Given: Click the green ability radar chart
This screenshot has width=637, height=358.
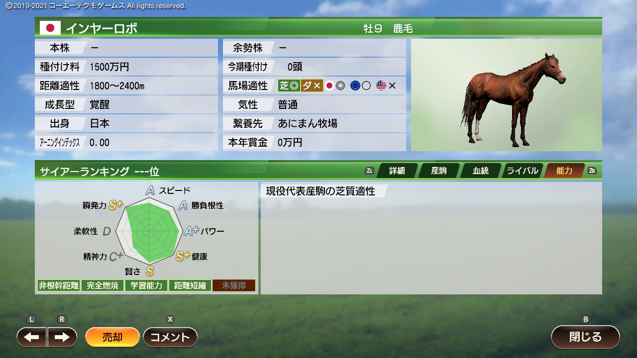Looking at the screenshot, I should pos(149,231).
